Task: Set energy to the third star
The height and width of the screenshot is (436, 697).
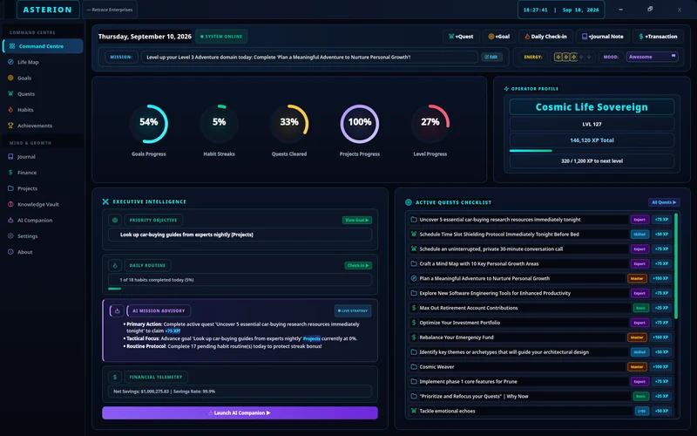Action: (x=573, y=57)
